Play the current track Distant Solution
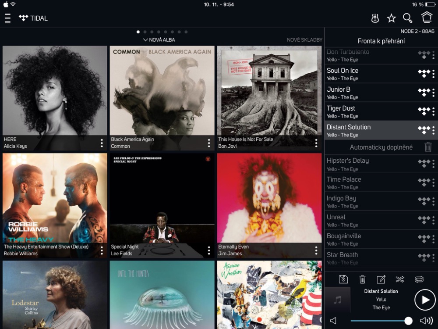 tap(424, 300)
